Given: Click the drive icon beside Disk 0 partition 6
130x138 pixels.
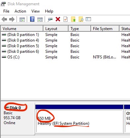Looking at the screenshot, I should tap(4, 52).
